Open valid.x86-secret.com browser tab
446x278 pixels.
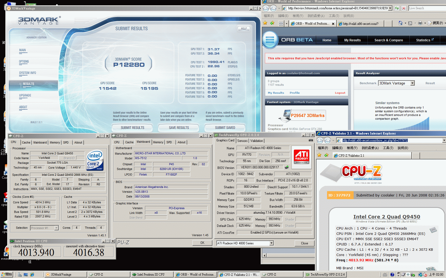(361, 24)
